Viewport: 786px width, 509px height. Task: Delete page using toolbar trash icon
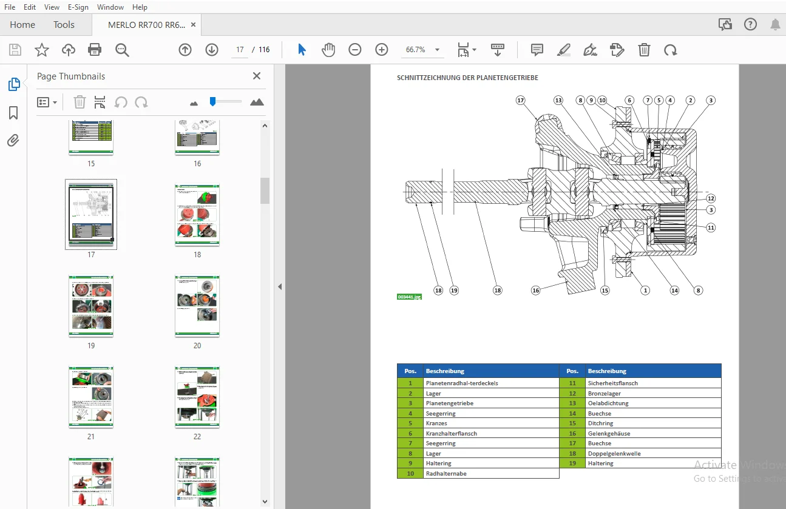click(x=644, y=50)
